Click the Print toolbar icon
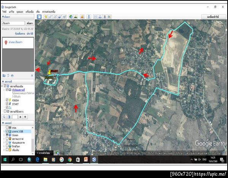This screenshot has width=228, height=178. coord(100,17)
